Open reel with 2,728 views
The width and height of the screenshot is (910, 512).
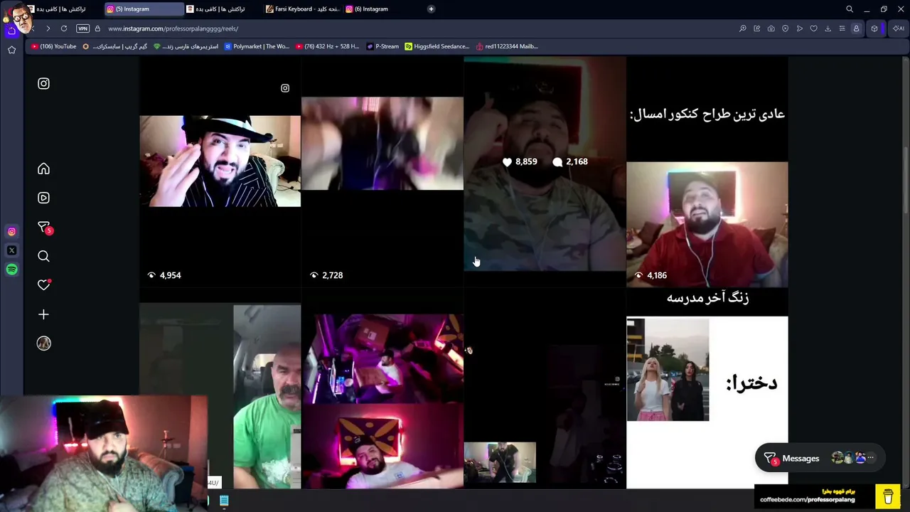click(x=382, y=171)
